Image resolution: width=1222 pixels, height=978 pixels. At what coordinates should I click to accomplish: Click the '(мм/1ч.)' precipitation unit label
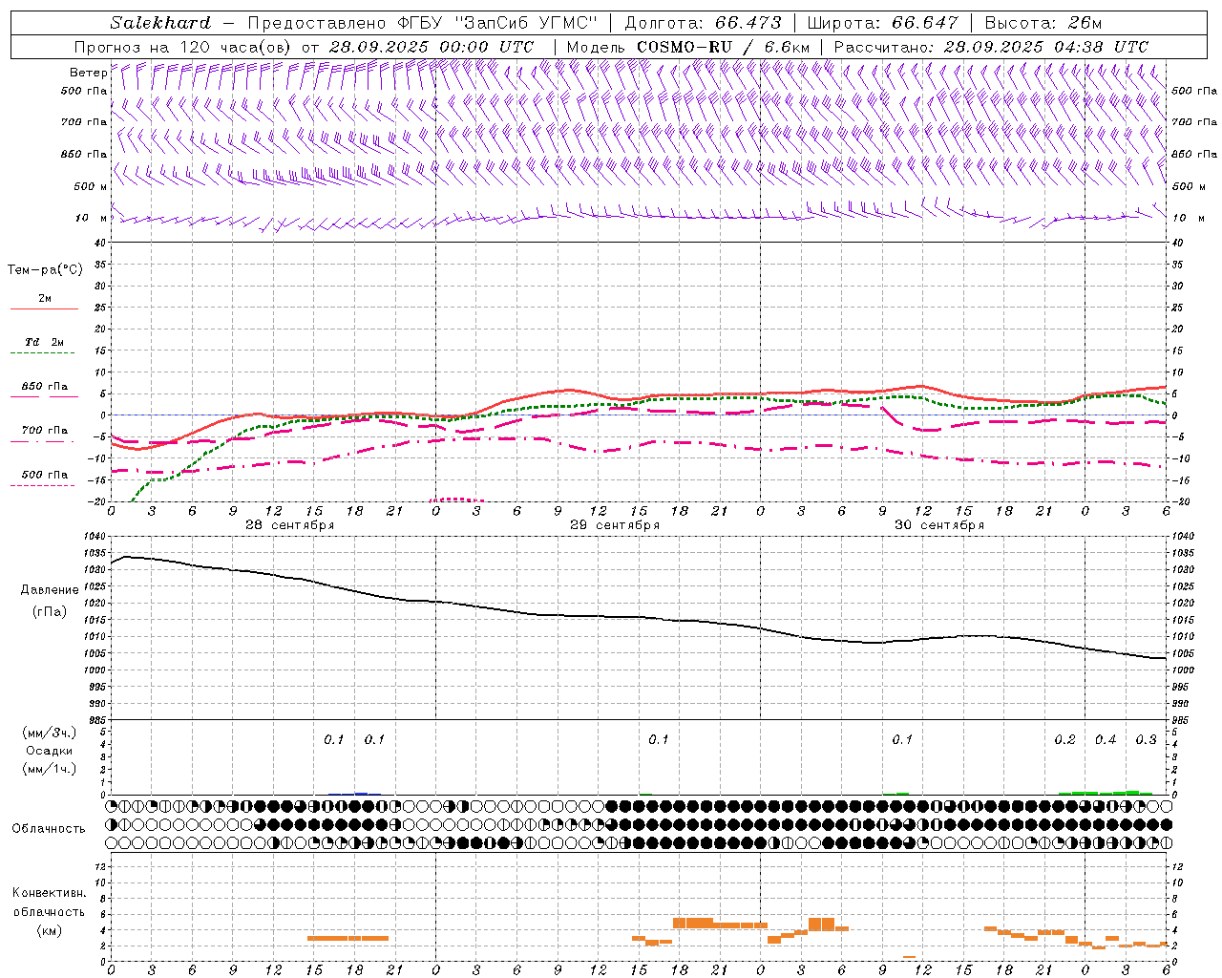click(50, 769)
